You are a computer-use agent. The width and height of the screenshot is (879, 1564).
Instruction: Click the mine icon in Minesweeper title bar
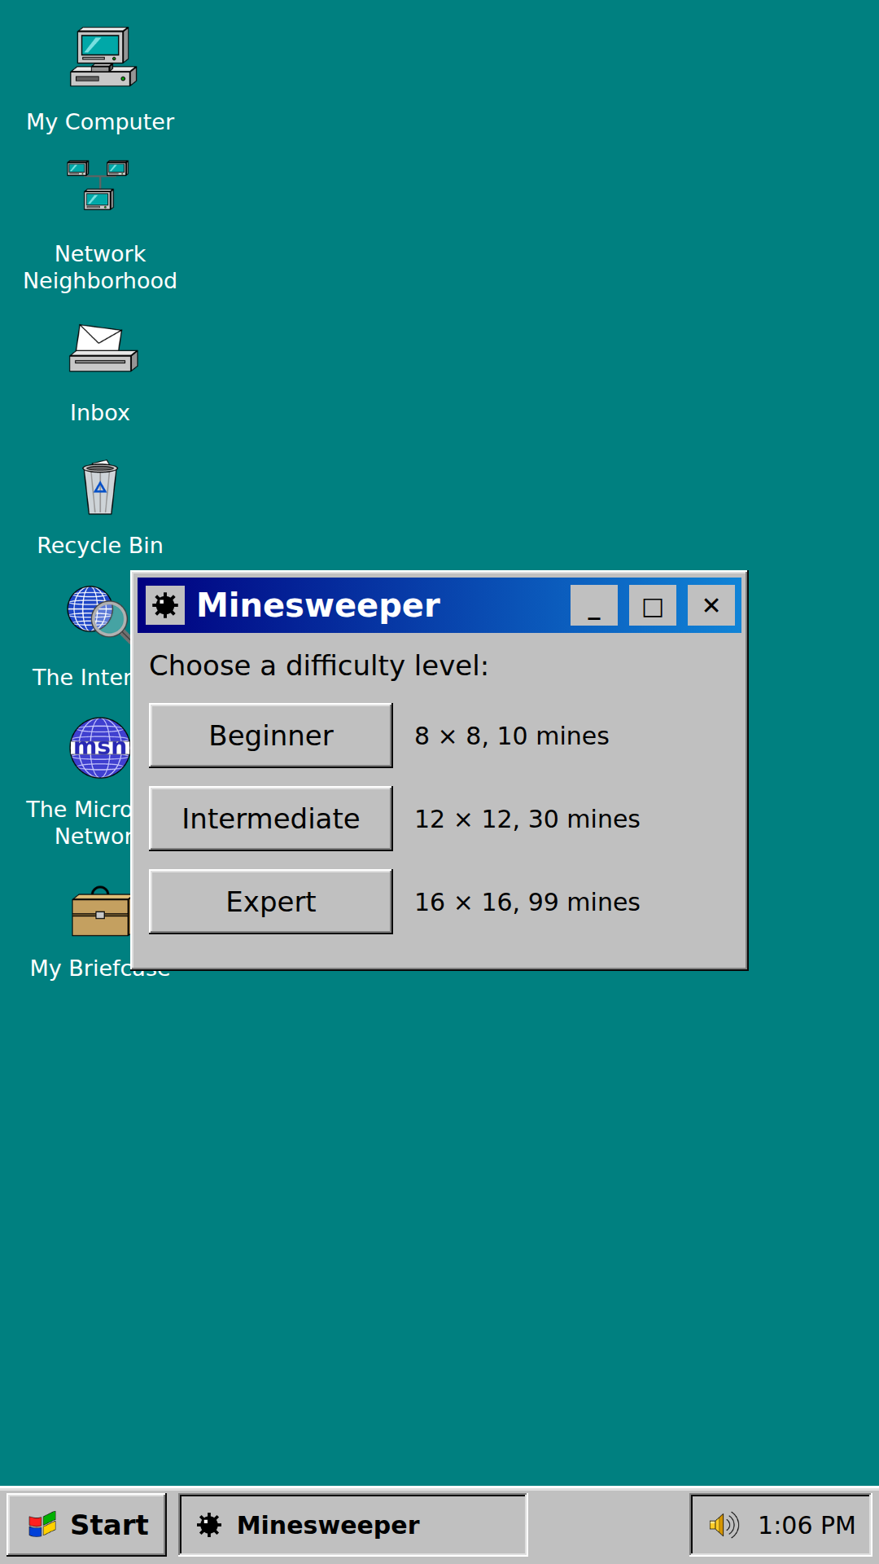[165, 605]
